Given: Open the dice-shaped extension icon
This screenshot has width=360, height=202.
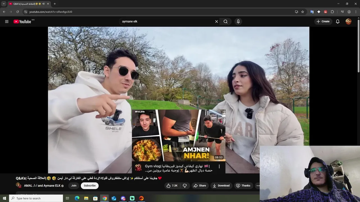Looking at the screenshot, I should 319,12.
